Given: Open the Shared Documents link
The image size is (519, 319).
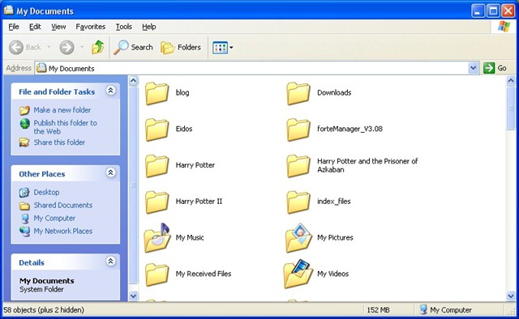Looking at the screenshot, I should coord(63,206).
